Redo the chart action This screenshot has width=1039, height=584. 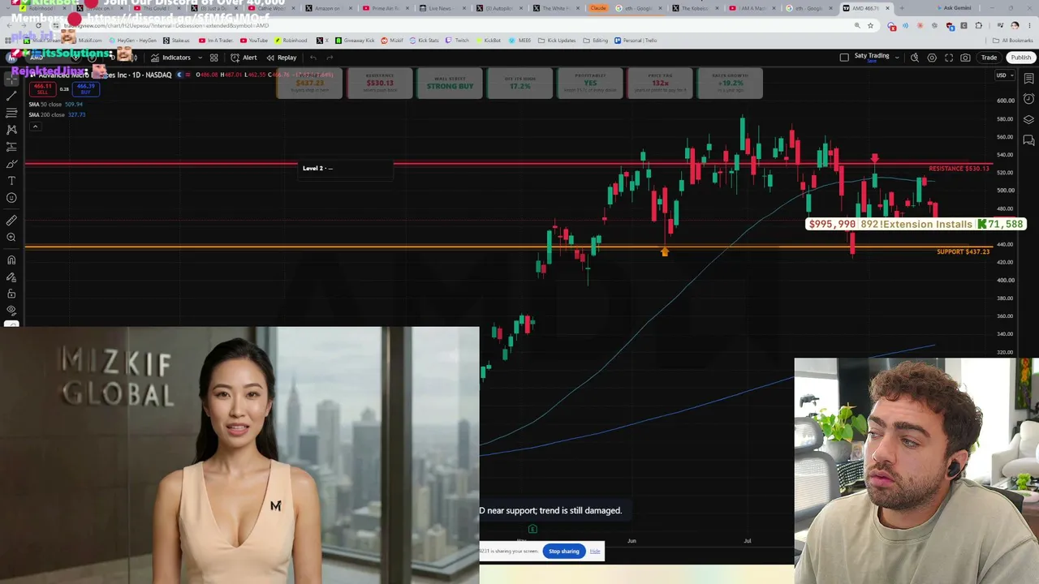pos(330,58)
